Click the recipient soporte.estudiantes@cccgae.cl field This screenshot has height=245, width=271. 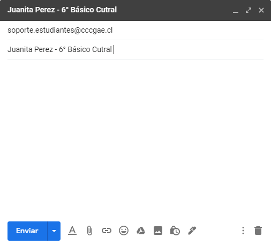135,30
